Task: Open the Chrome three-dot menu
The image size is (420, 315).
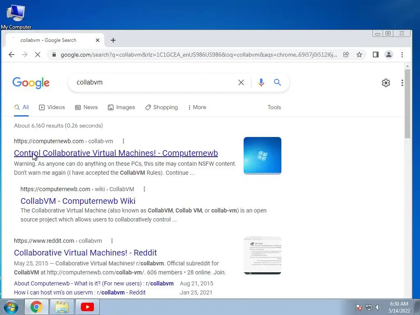Action: click(x=402, y=55)
